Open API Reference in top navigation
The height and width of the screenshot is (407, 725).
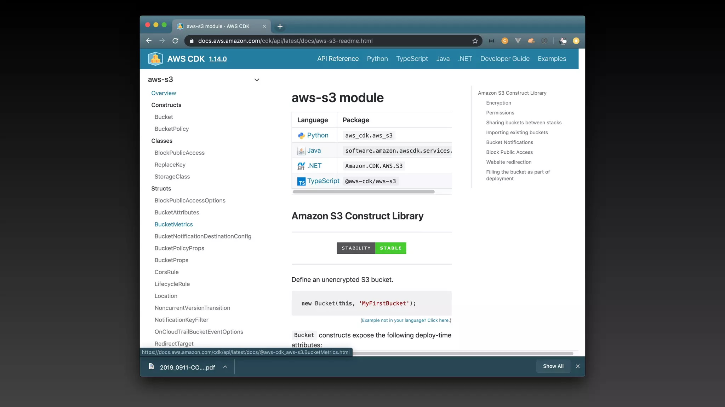(x=338, y=59)
